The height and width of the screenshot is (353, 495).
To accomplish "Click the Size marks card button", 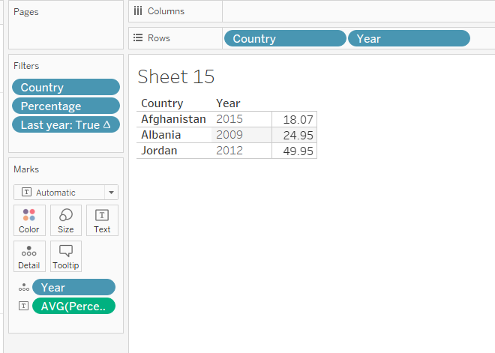I will pos(66,220).
